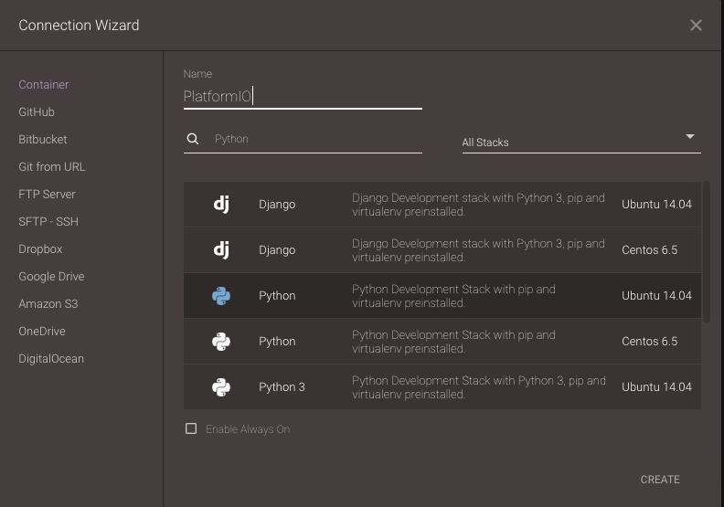The width and height of the screenshot is (724, 507).
Task: Select Git from URL option
Action: pos(52,166)
